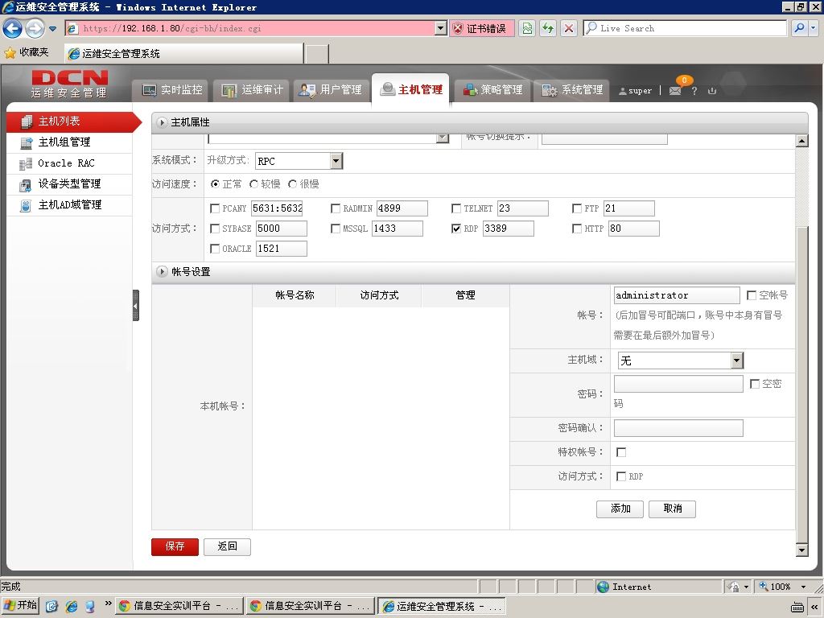Screen dimensions: 824x618
Task: Open 设备类型管理 in the sidebar
Action: [x=69, y=184]
